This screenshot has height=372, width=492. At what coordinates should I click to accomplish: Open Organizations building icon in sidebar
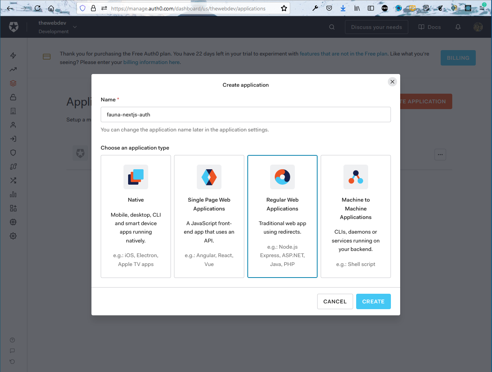tap(13, 111)
